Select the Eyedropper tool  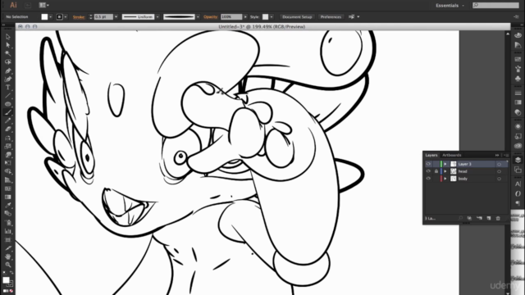8,205
